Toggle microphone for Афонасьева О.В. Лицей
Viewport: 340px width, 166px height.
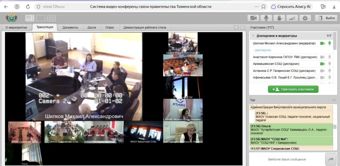pyautogui.click(x=330, y=78)
